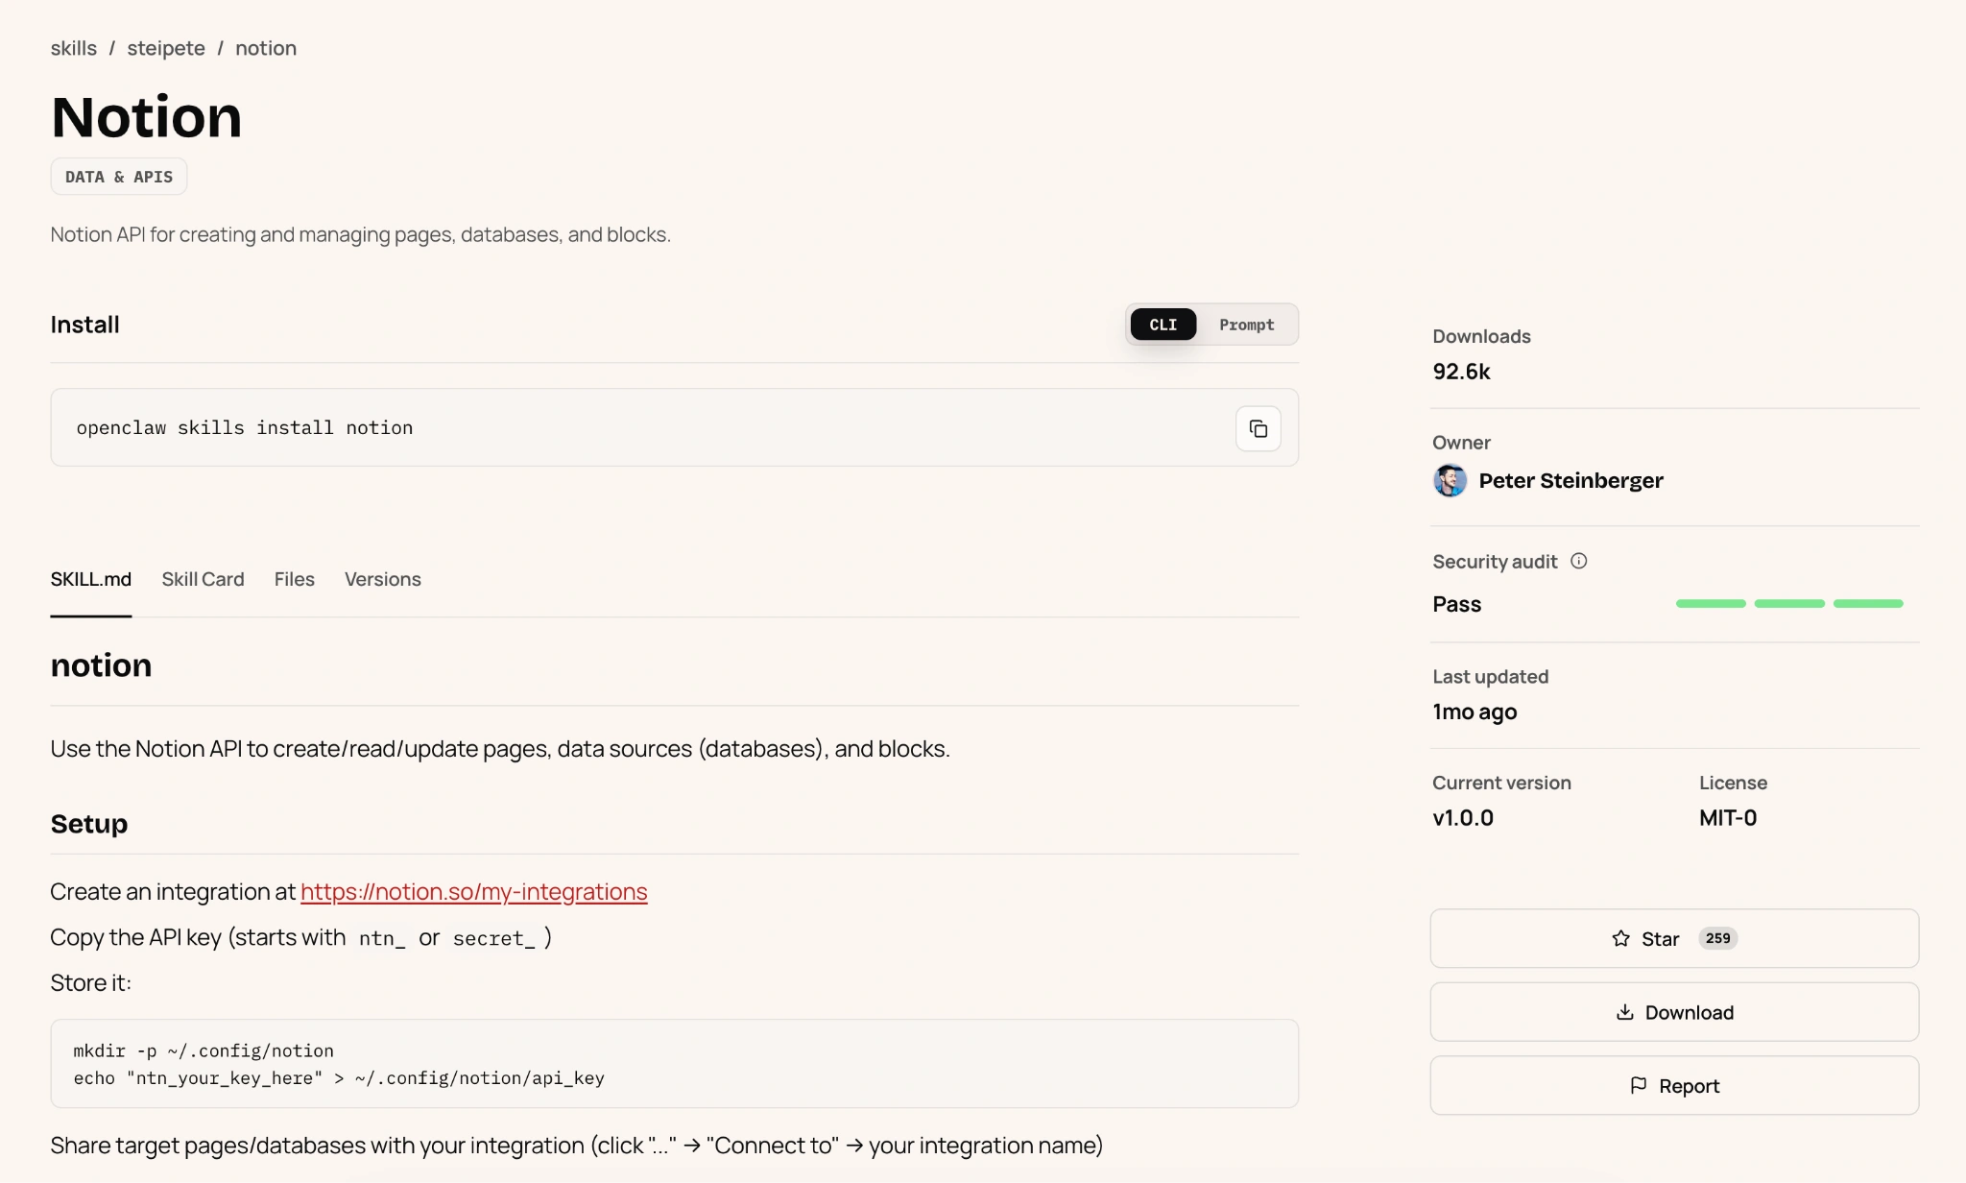1966x1183 pixels.
Task: Click the lowercase notion heading under SKILL.md
Action: [x=101, y=665]
